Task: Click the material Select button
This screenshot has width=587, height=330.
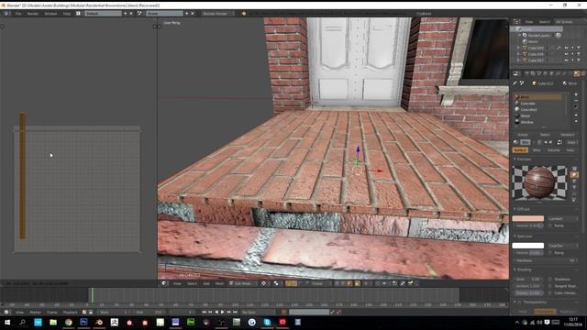Action: (x=545, y=135)
